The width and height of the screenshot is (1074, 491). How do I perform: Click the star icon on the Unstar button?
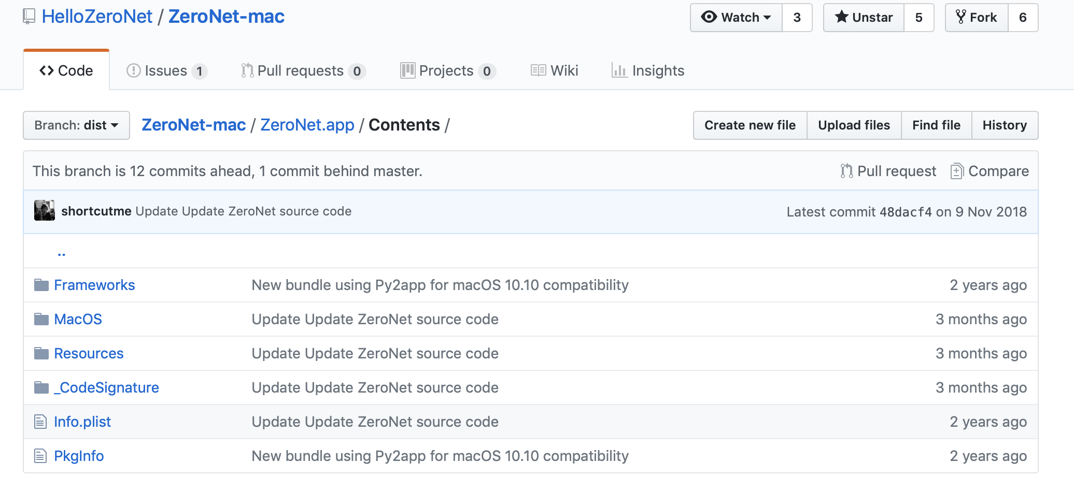click(842, 17)
